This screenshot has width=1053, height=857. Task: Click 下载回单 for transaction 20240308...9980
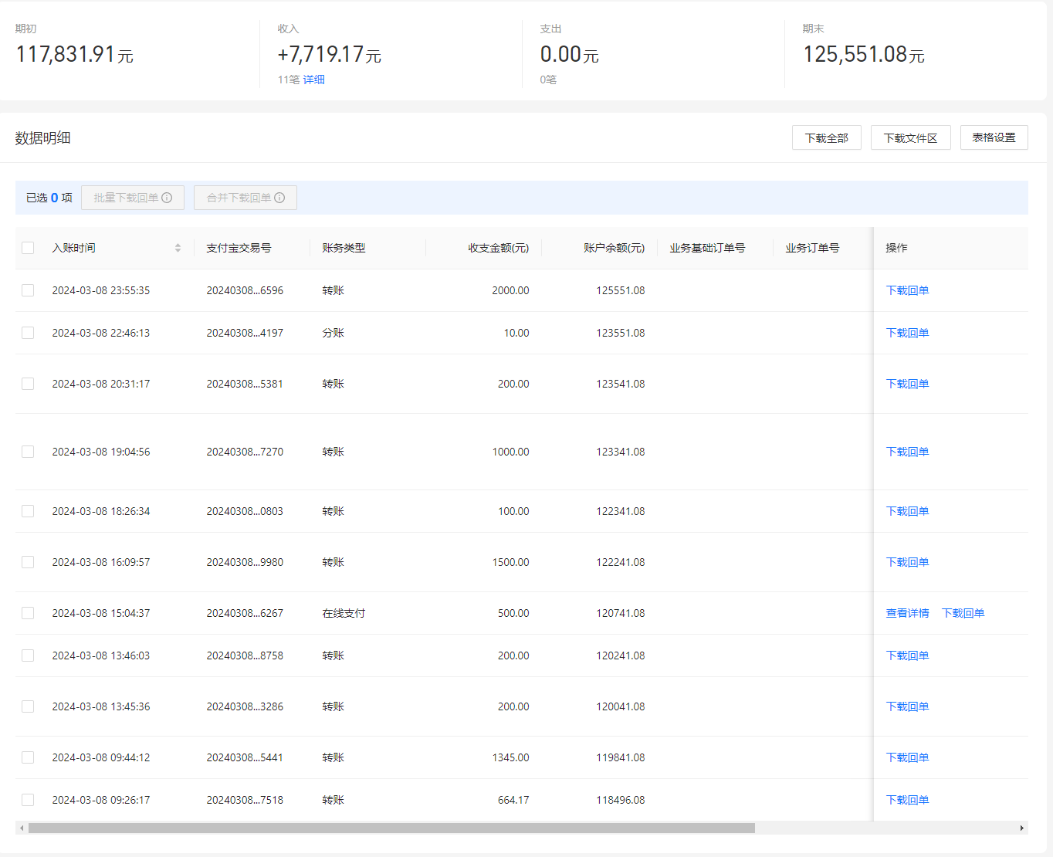coord(907,562)
